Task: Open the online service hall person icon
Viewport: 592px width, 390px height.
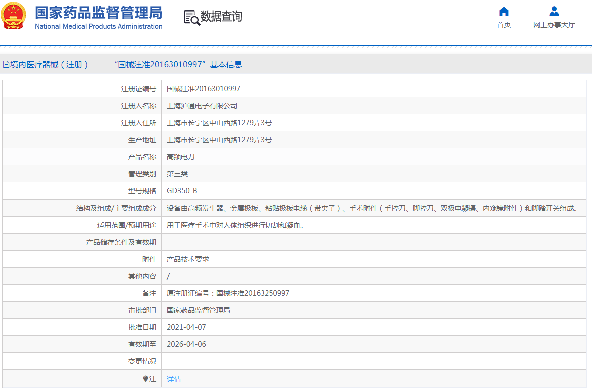Action: click(554, 12)
